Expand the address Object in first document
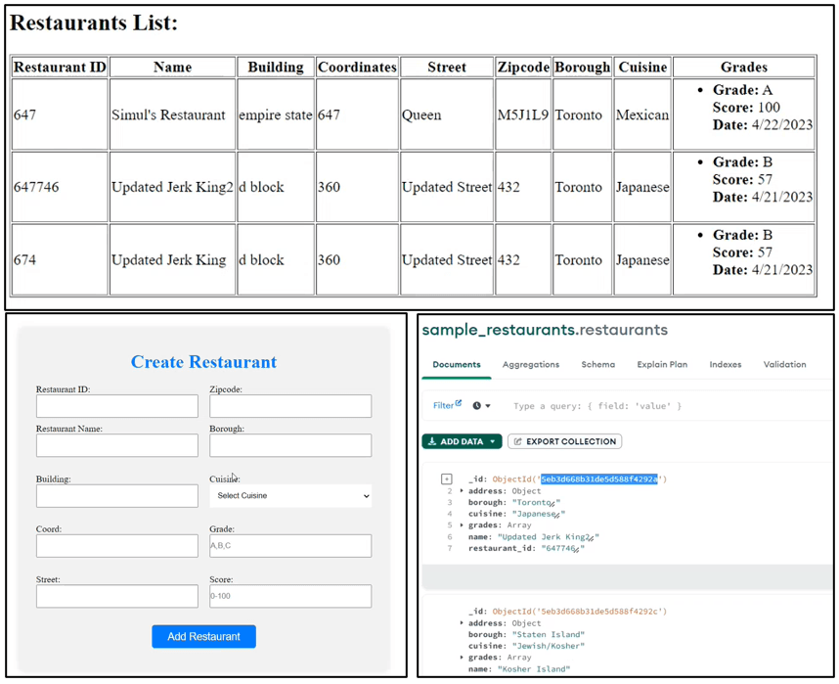This screenshot has width=839, height=684. [462, 491]
